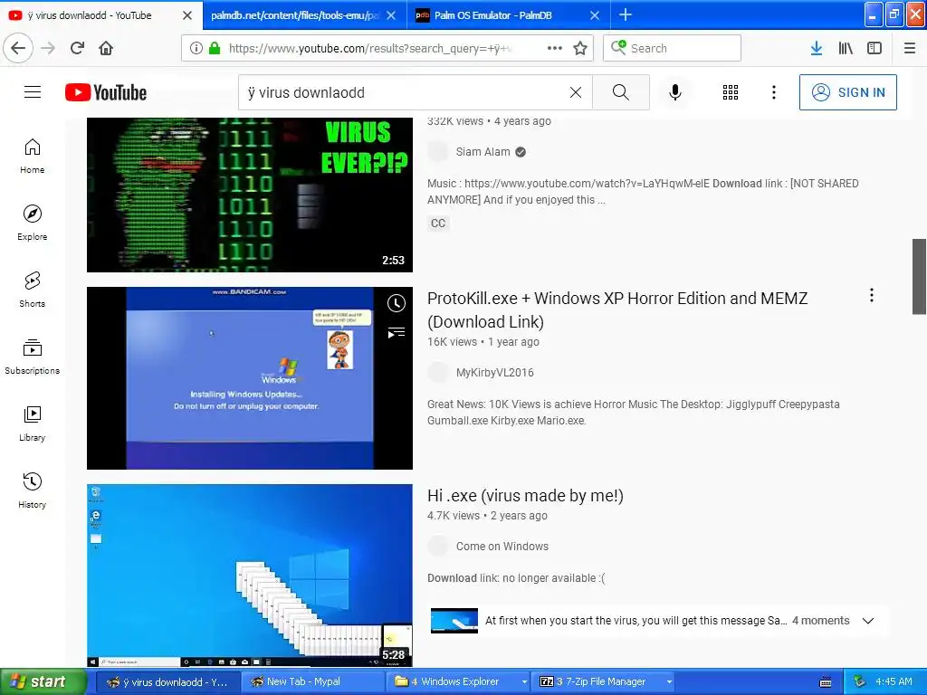Image resolution: width=927 pixels, height=695 pixels.
Task: Click the page vertical scrollbar thumb
Action: [920, 277]
